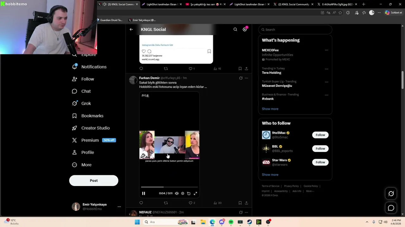View analytics of Furkan Demir's post
The height and width of the screenshot is (227, 405).
pos(217,203)
